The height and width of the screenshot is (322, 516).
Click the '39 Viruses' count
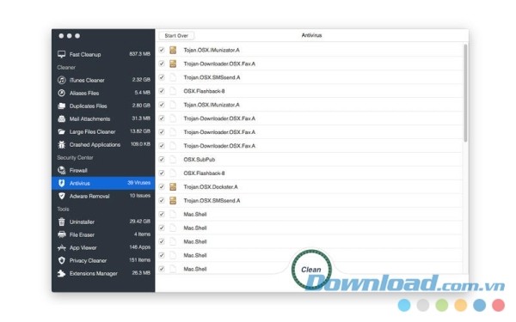[138, 183]
